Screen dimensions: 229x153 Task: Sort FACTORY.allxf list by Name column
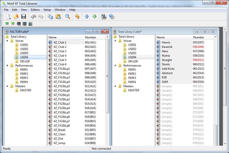tap(66, 37)
